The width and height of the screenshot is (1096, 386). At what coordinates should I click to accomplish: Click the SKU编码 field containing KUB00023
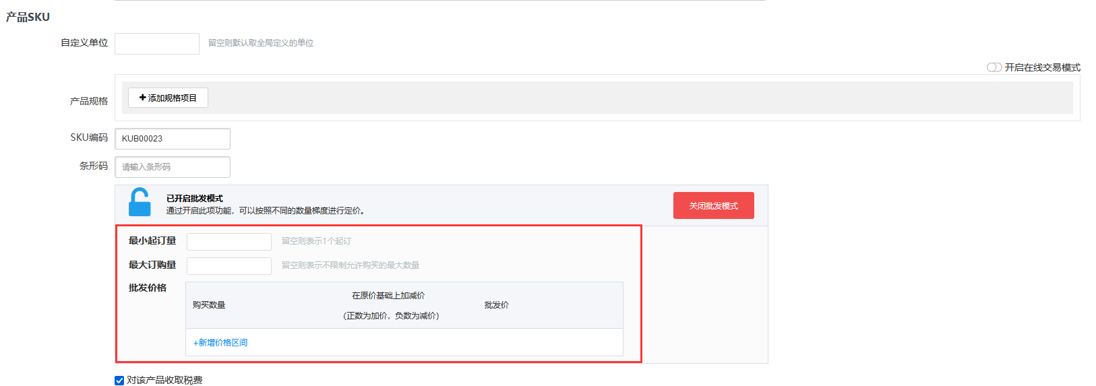[x=173, y=139]
